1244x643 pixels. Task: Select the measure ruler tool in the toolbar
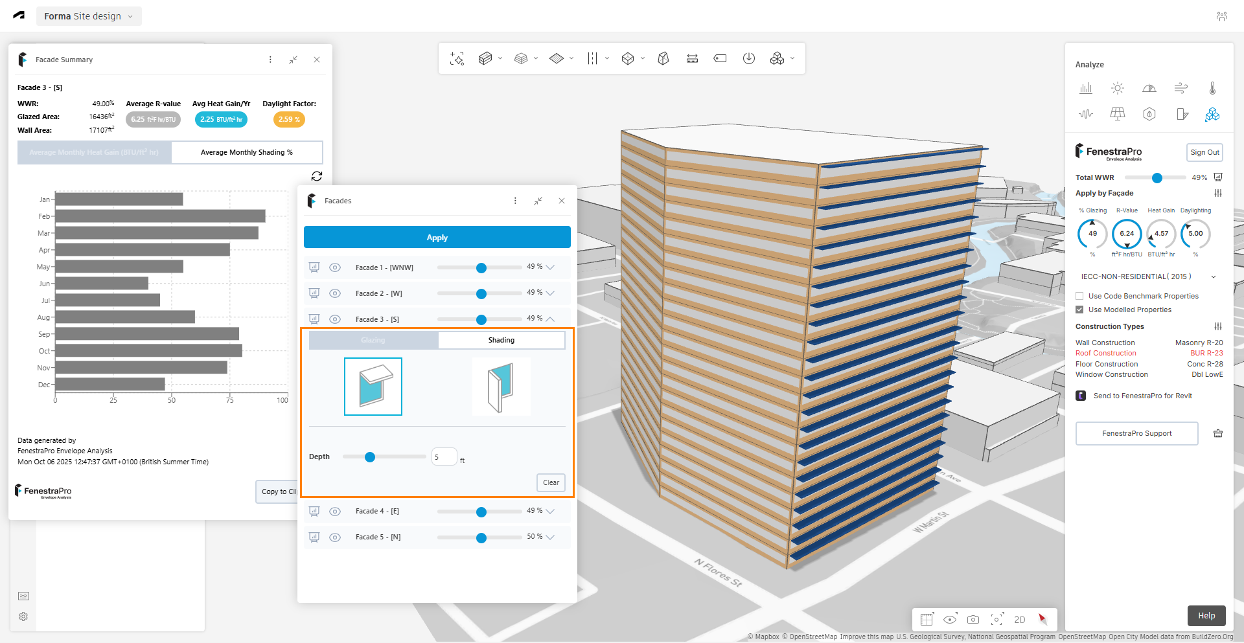(692, 58)
